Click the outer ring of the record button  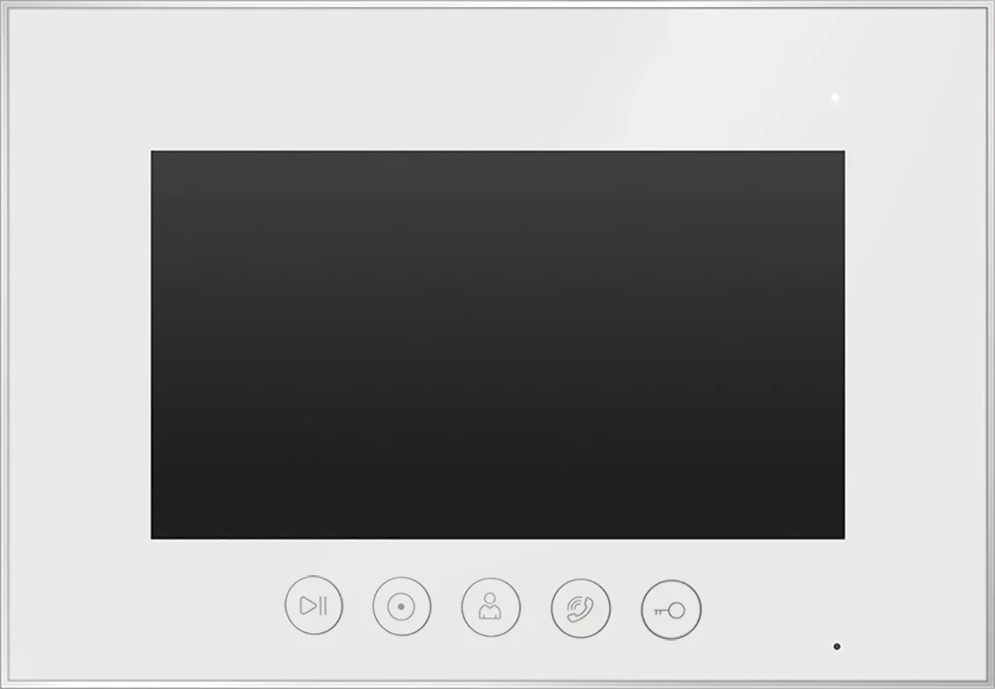point(402,578)
